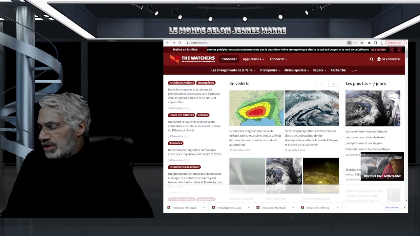Open the HelixSleep Info (1).zip download
This screenshot has height=236, width=420.
tap(273, 208)
